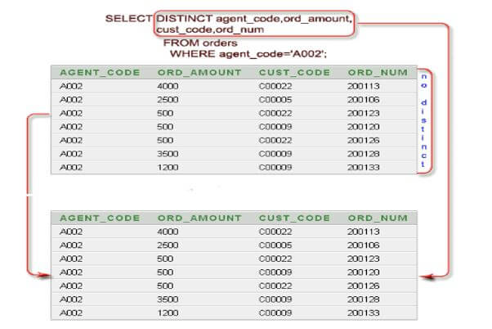Click amount 3500 in the top table
The image size is (492, 329).
coord(167,153)
